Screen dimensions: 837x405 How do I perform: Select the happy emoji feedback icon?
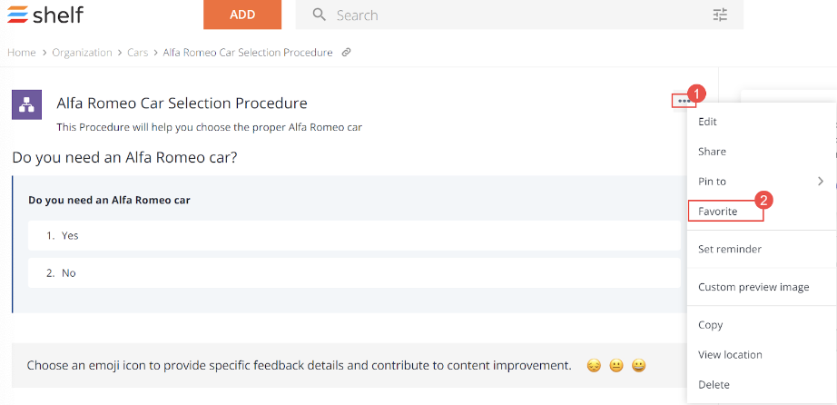[639, 366]
